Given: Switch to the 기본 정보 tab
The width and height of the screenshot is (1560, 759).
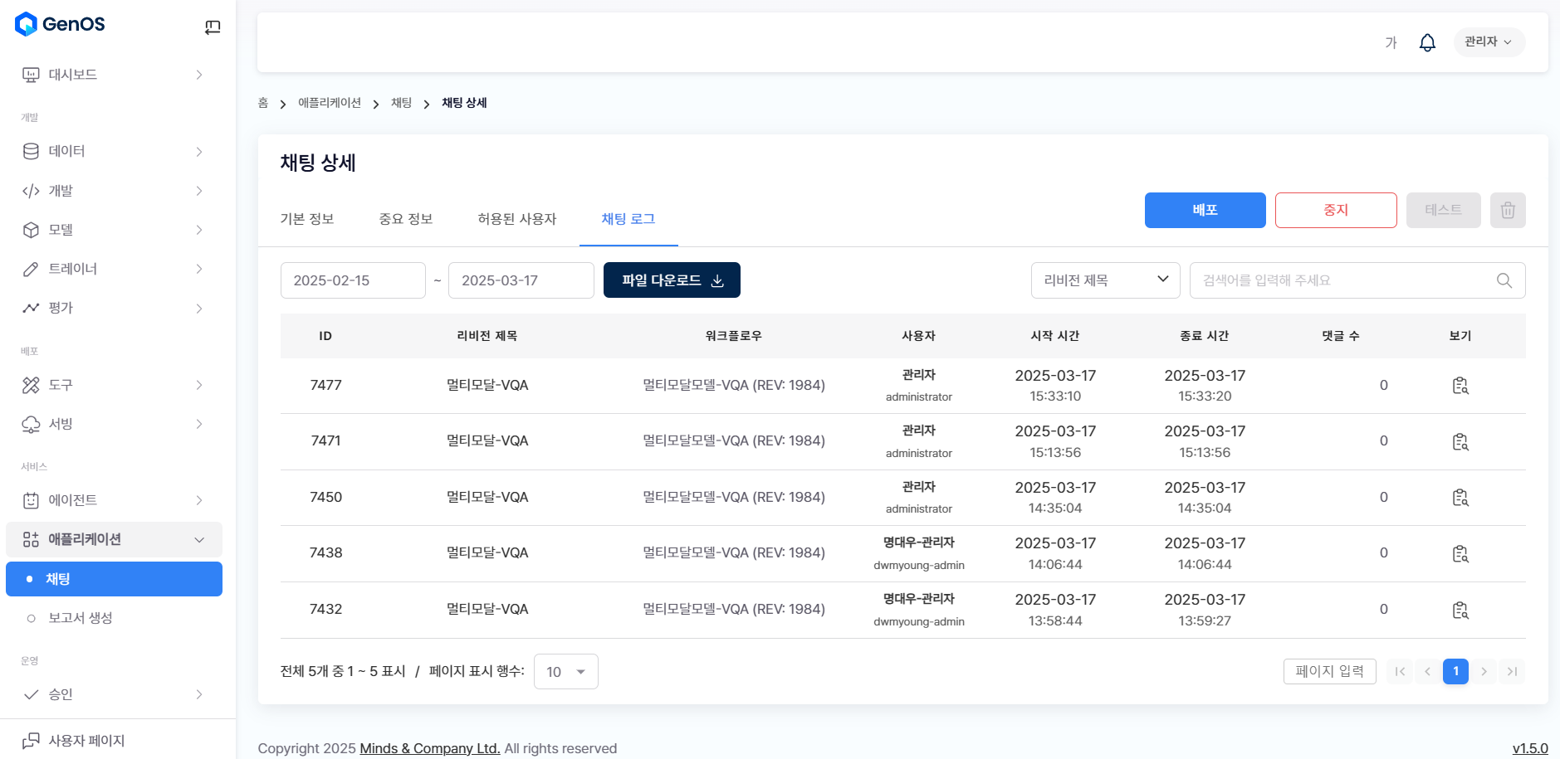Looking at the screenshot, I should coord(307,219).
